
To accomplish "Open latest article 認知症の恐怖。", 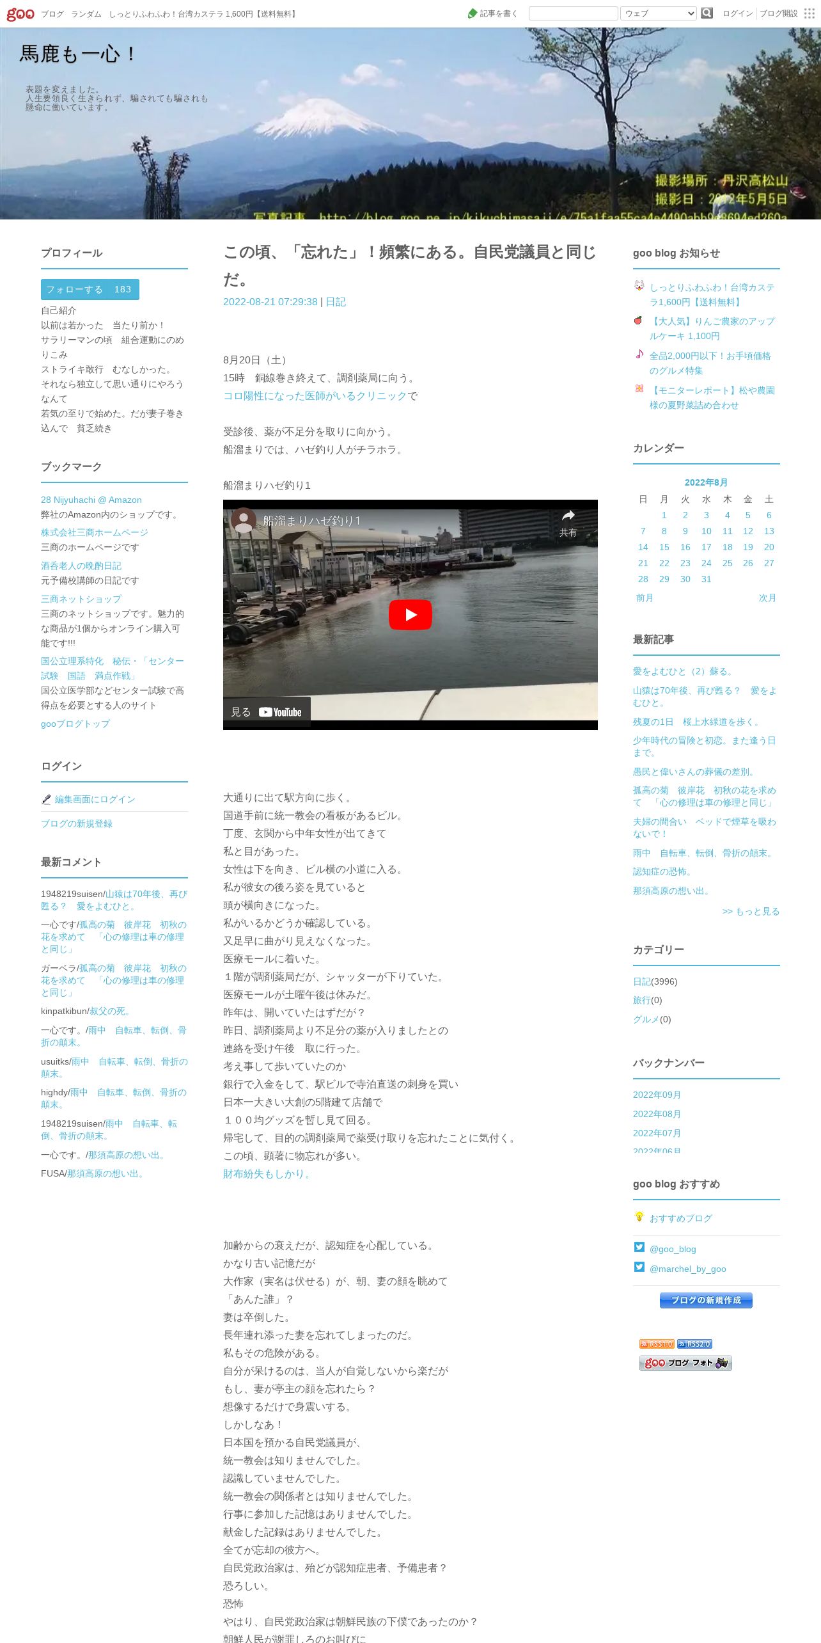I will tap(664, 871).
